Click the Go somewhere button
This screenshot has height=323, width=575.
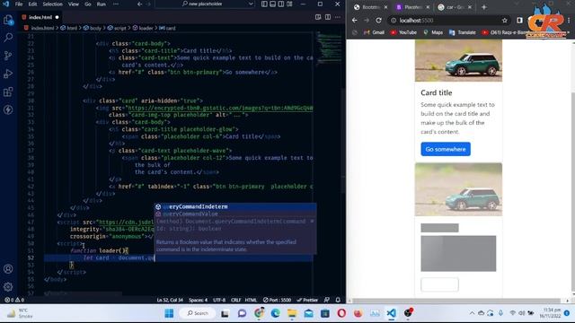(446, 149)
